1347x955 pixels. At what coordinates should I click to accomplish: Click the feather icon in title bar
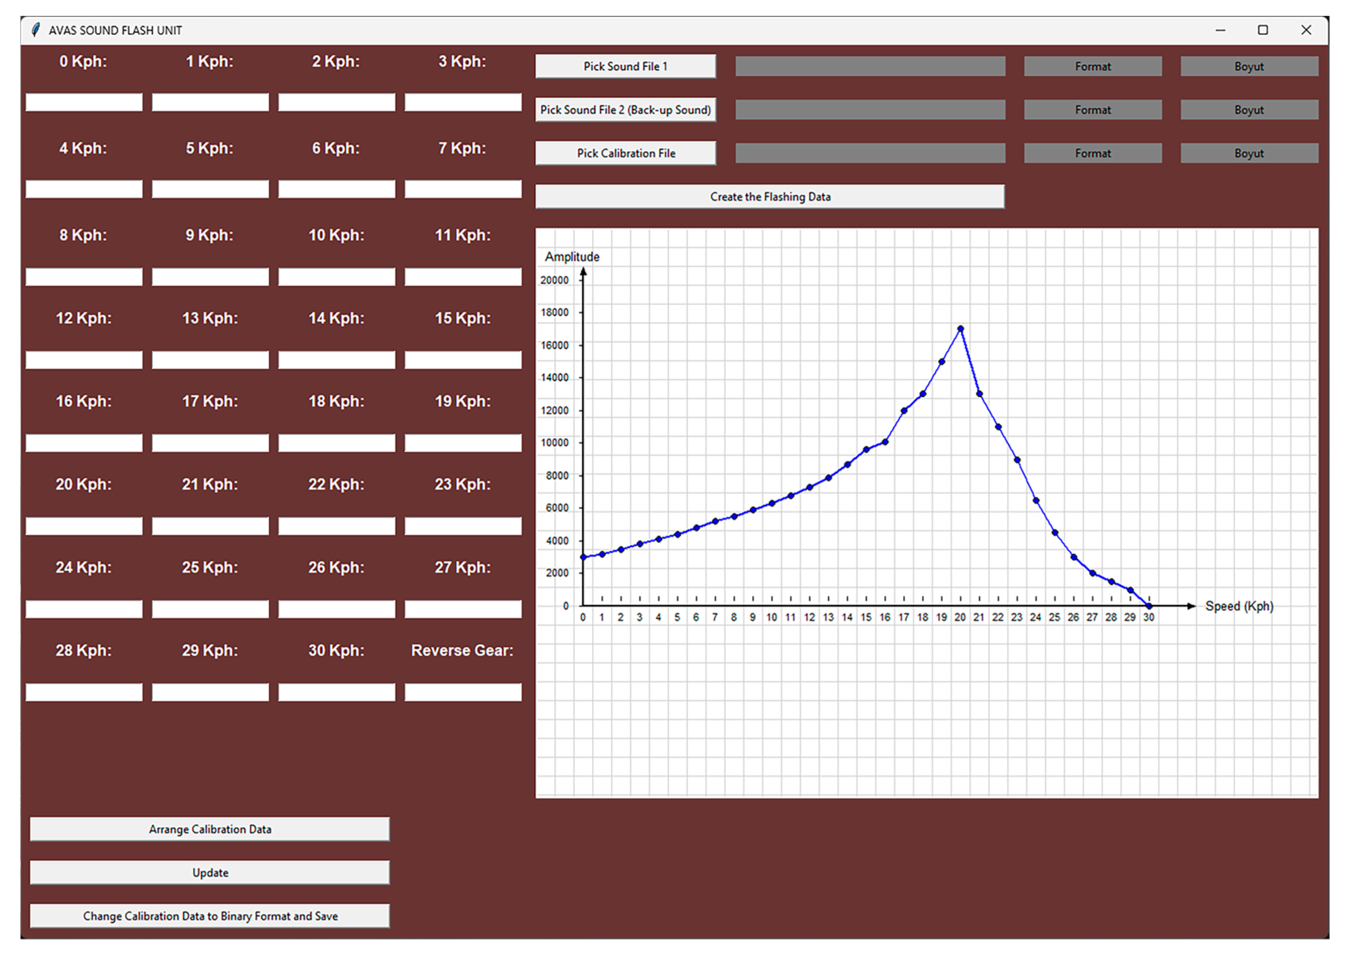[x=36, y=30]
